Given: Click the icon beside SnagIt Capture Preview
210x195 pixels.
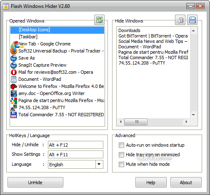Looking at the screenshot, I should point(14,65).
